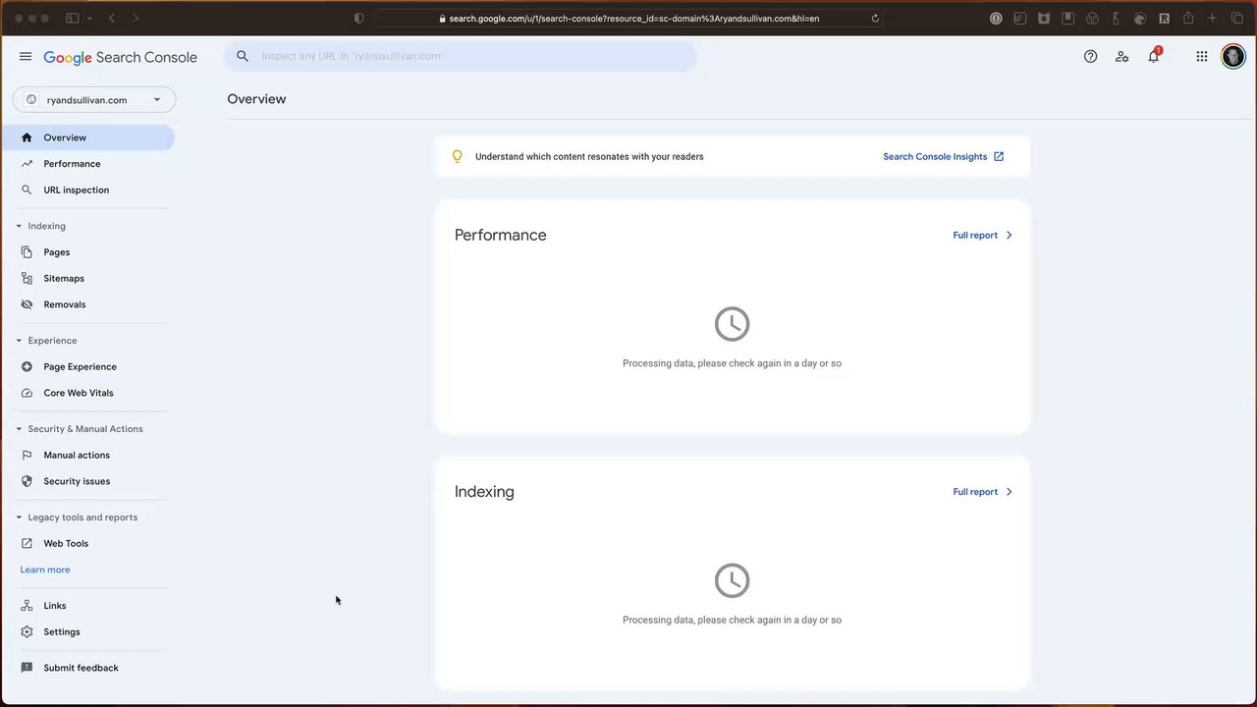
Task: Collapse the Security & Manual Actions section
Action: pyautogui.click(x=19, y=429)
